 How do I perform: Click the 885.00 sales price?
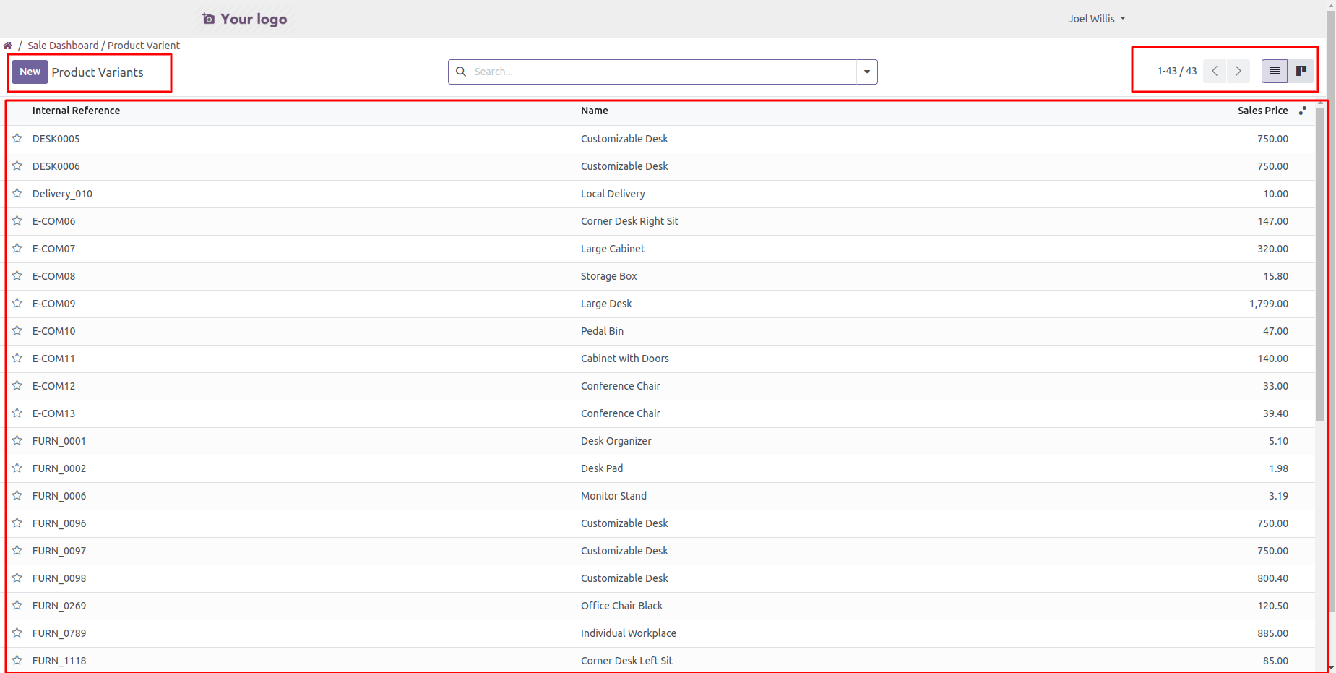click(1272, 633)
